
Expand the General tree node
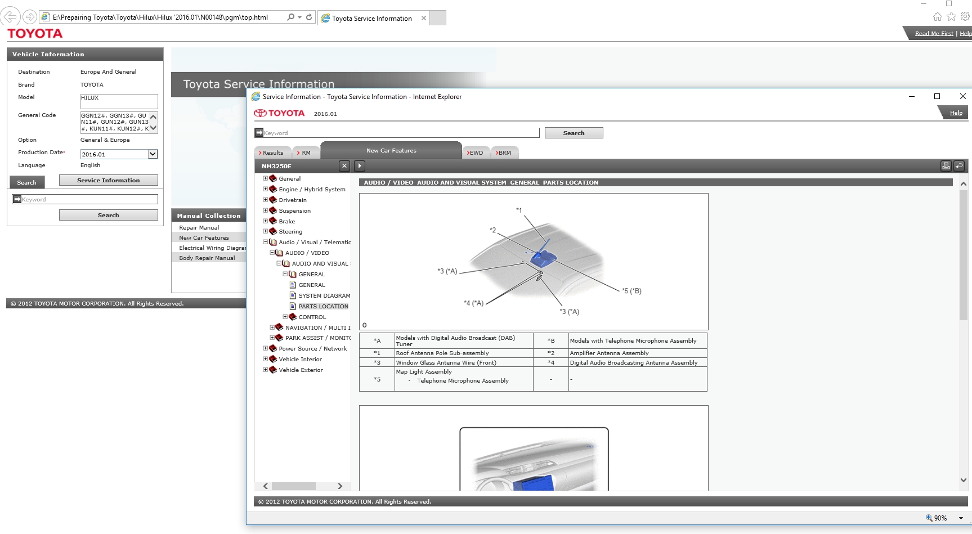click(x=266, y=178)
